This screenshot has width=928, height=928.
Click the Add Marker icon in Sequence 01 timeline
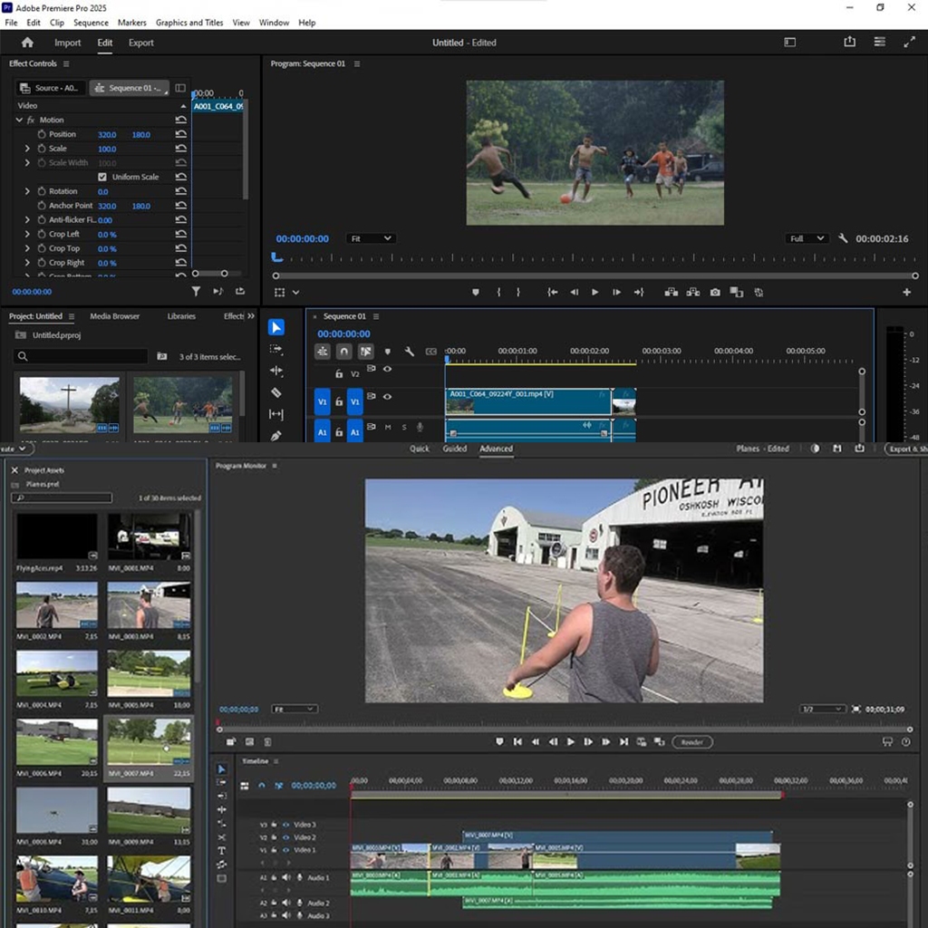(x=387, y=352)
